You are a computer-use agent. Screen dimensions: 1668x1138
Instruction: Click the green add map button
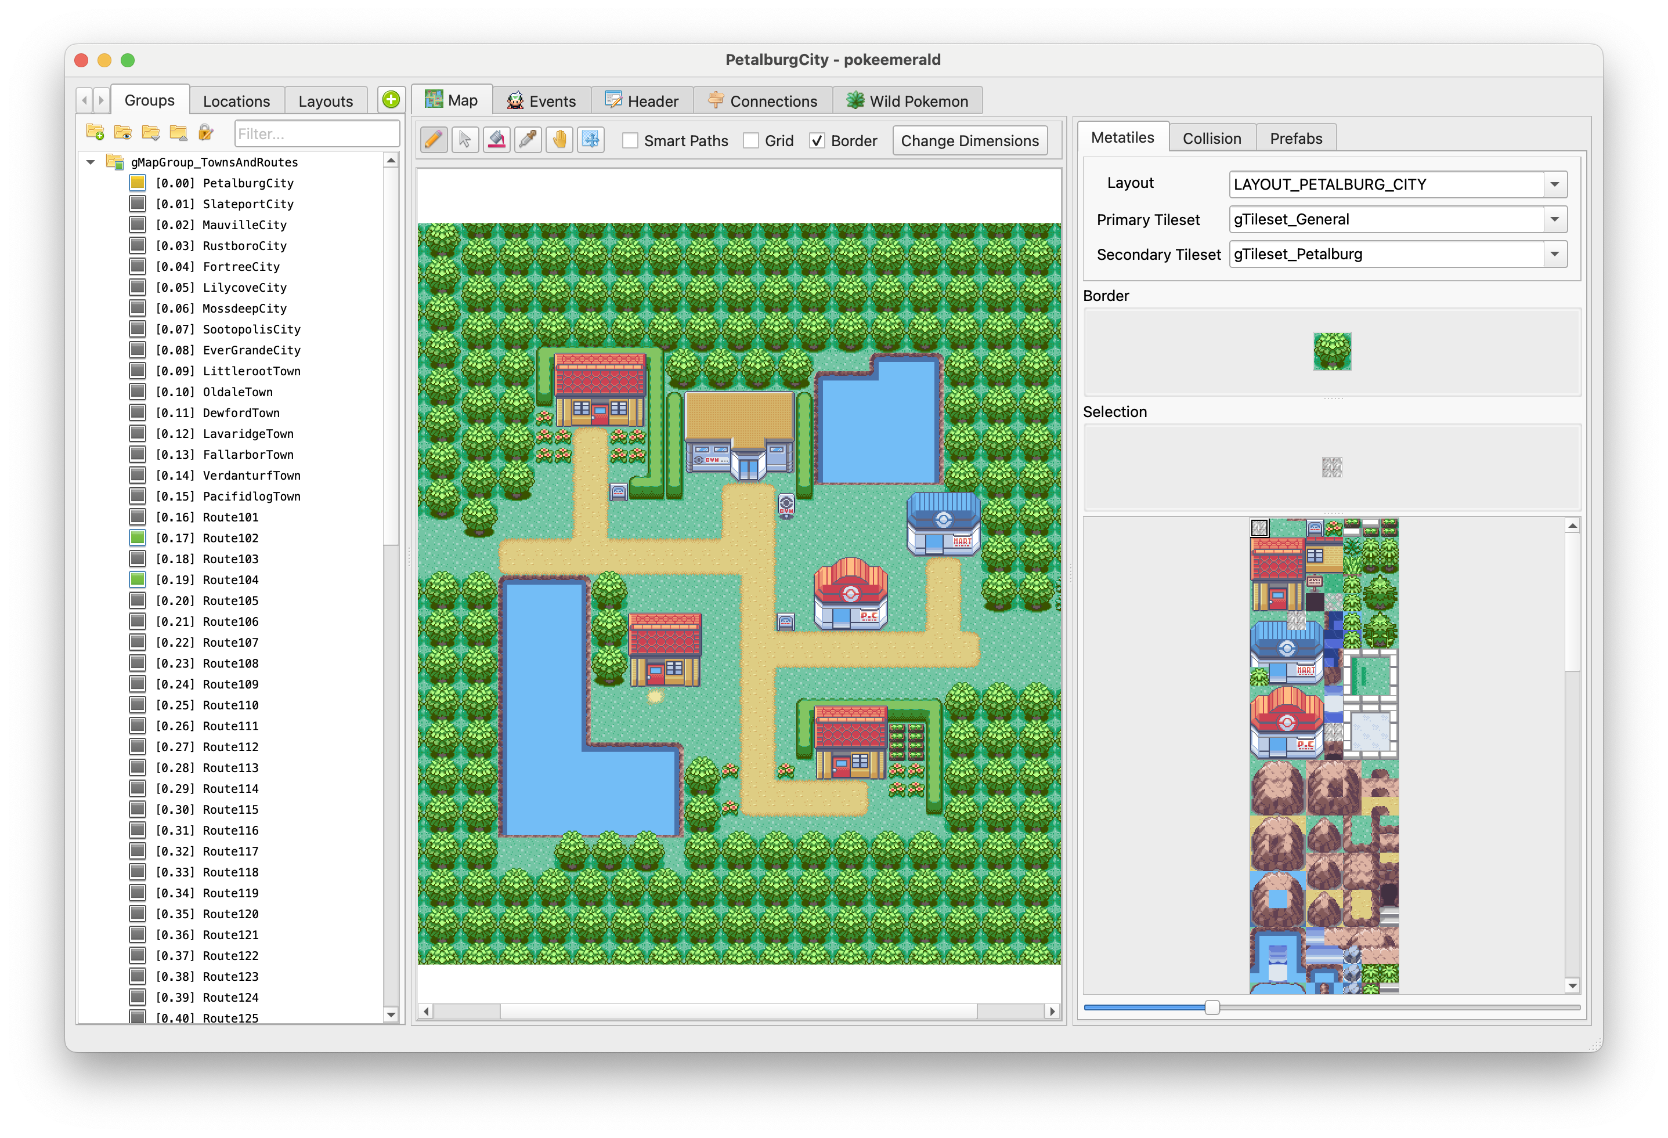(x=391, y=100)
